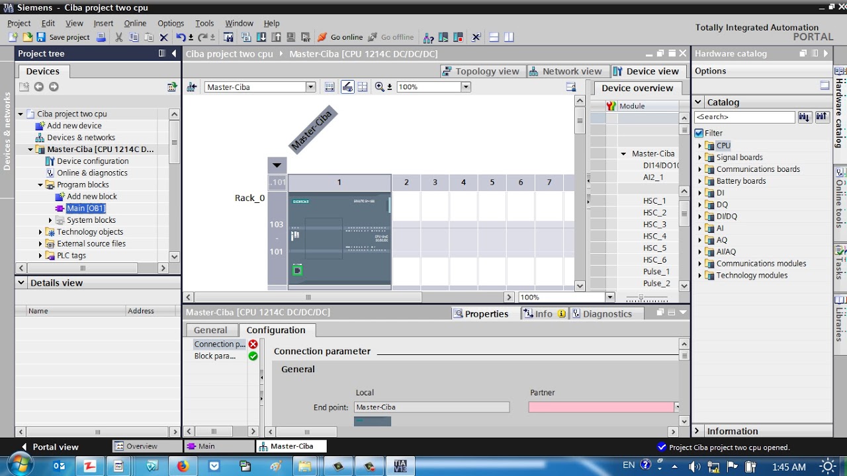847x476 pixels.
Task: Open Outlook from the taskbar
Action: (60, 466)
